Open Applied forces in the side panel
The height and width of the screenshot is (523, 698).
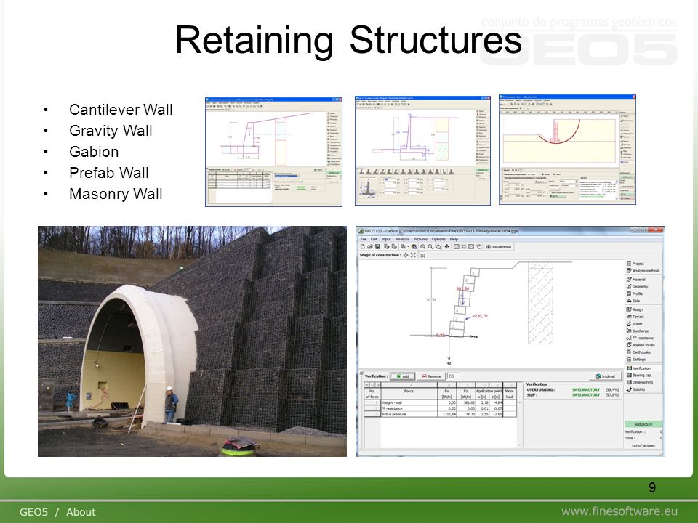(x=641, y=345)
